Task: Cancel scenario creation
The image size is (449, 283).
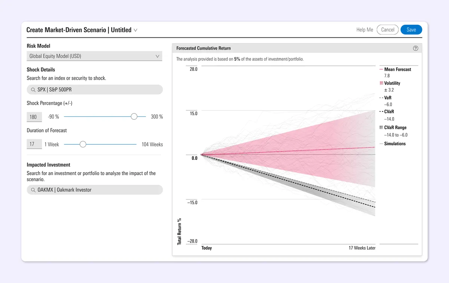Action: 388,30
